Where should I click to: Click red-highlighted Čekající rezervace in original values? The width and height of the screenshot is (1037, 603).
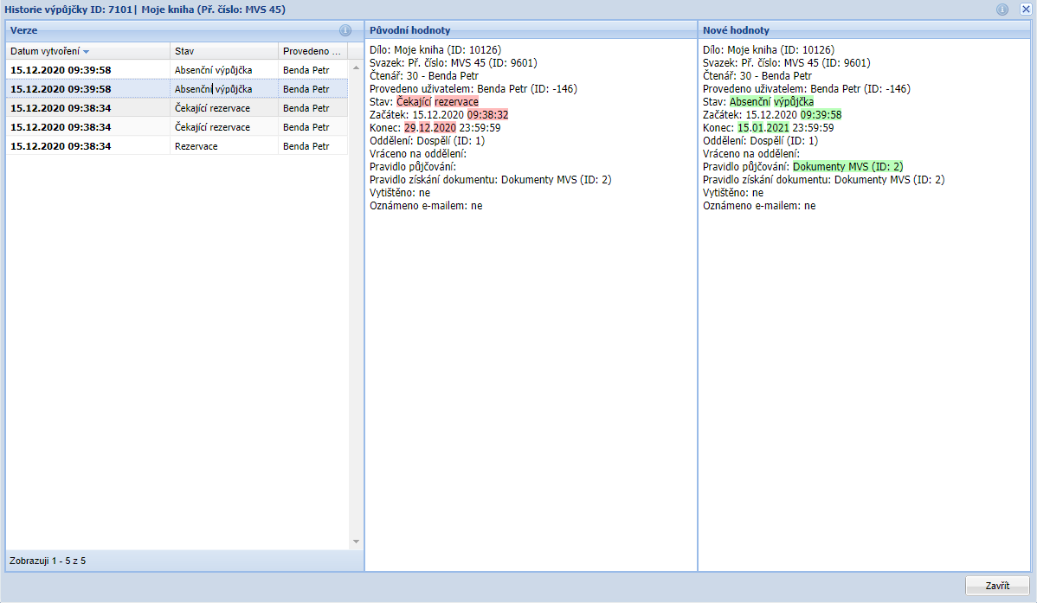click(x=437, y=102)
